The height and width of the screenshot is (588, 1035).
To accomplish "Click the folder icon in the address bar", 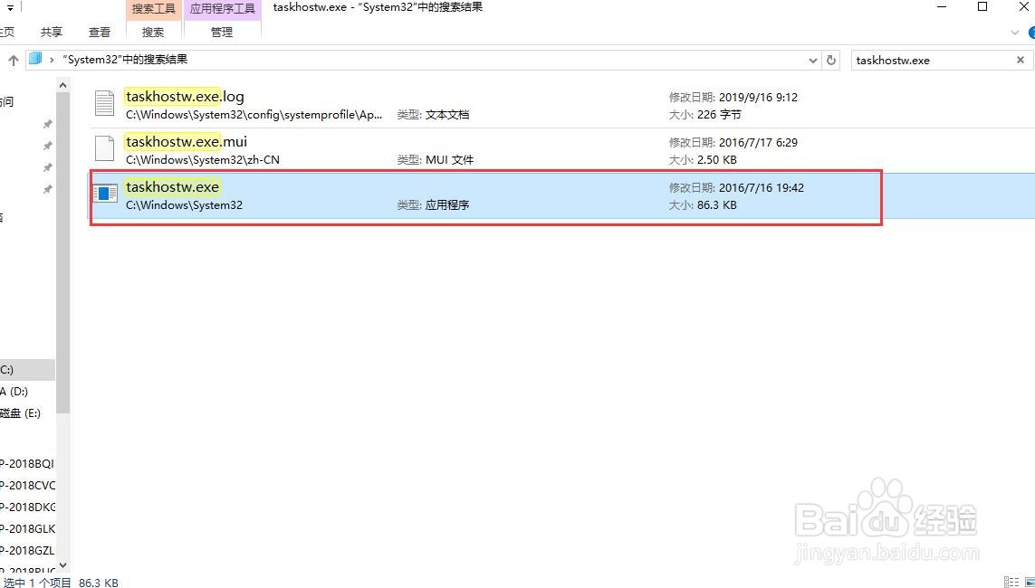I will (34, 58).
